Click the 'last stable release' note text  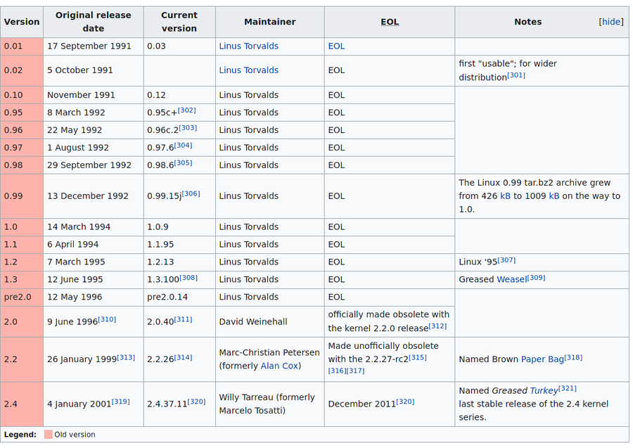coord(533,411)
